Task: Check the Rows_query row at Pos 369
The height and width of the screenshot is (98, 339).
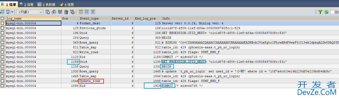Action: click(2, 42)
